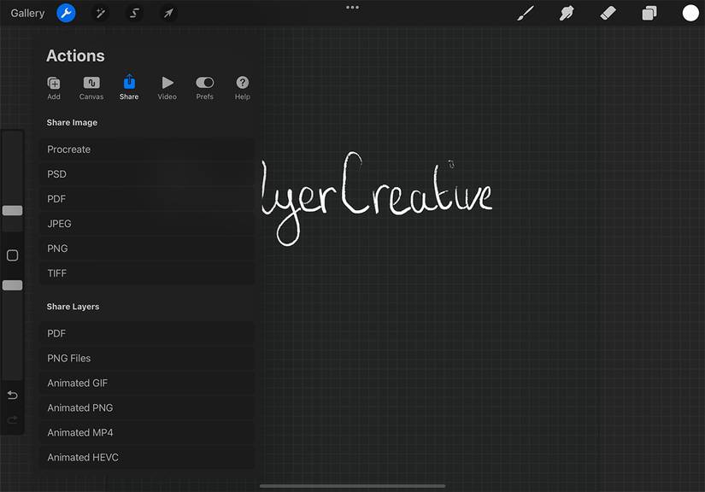
Task: Open the Layers panel
Action: point(649,13)
